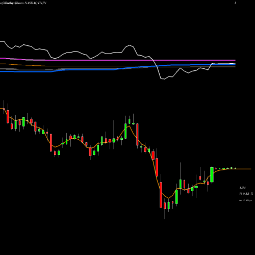This screenshot has height=255, width=255.
Task: Click the '1.54' price value label
Action: click(x=242, y=188)
